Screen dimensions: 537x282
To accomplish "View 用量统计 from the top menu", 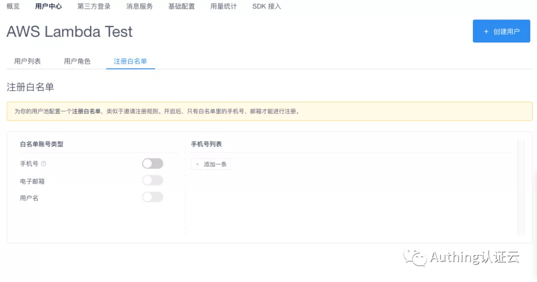I will pyautogui.click(x=224, y=6).
